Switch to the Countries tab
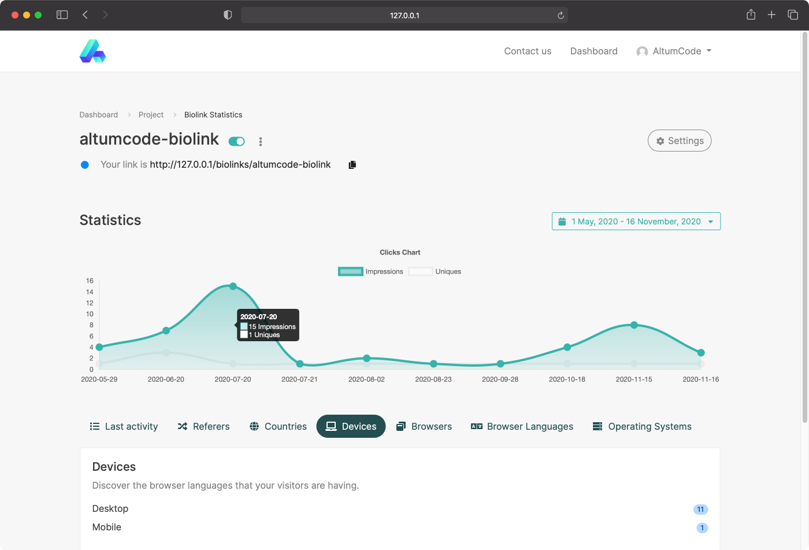 coord(278,426)
